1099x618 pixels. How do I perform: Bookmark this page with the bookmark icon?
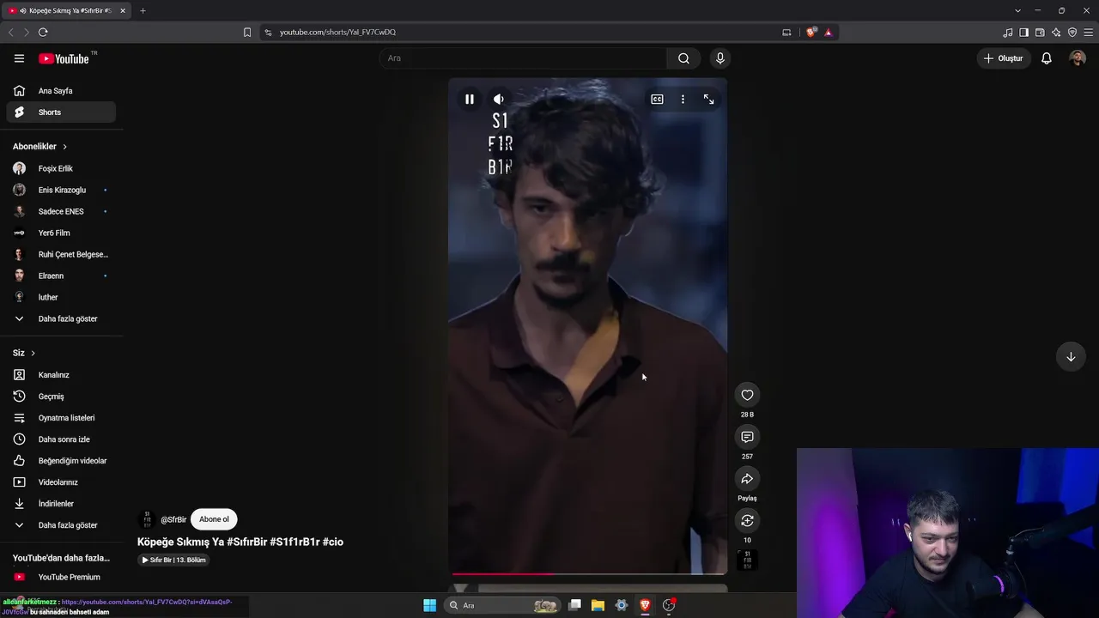coord(247,33)
